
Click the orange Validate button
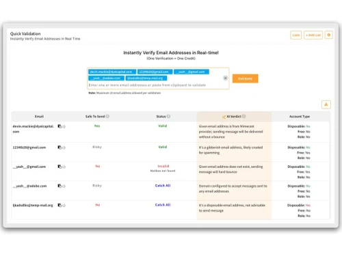tap(245, 79)
